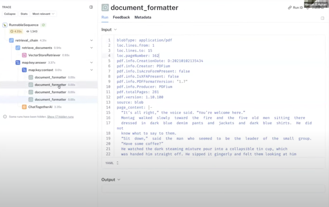Select the retrieve_documents run
329x207 pixels.
(x=37, y=48)
